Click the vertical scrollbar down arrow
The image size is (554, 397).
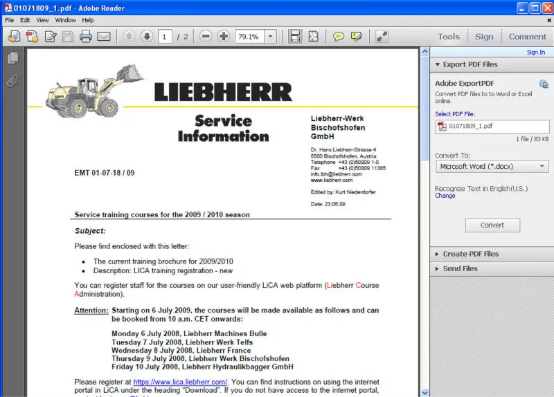(425, 392)
